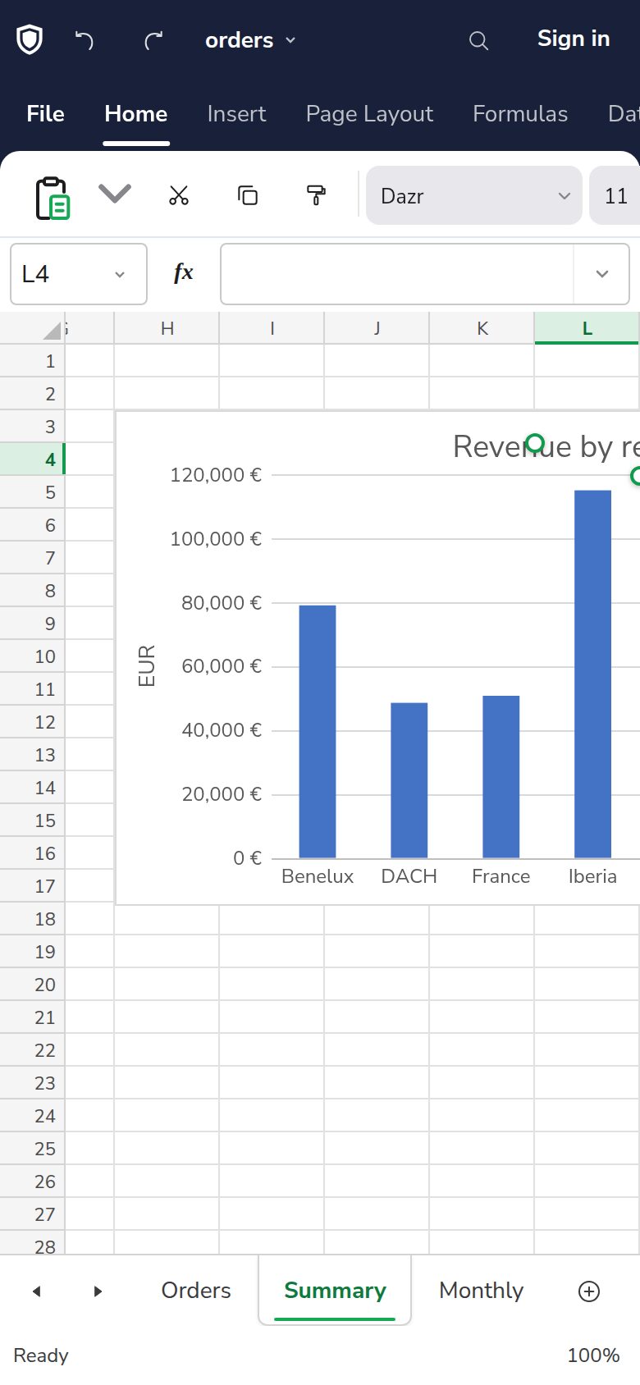Open the File menu

click(45, 114)
